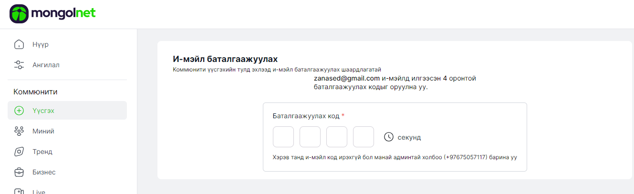634x194 pixels.
Task: Focus the second verification code box
Action: (310, 137)
